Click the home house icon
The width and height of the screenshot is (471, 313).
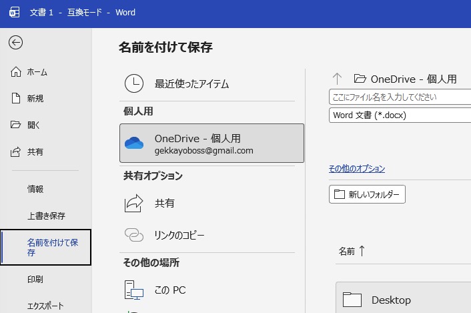16,72
